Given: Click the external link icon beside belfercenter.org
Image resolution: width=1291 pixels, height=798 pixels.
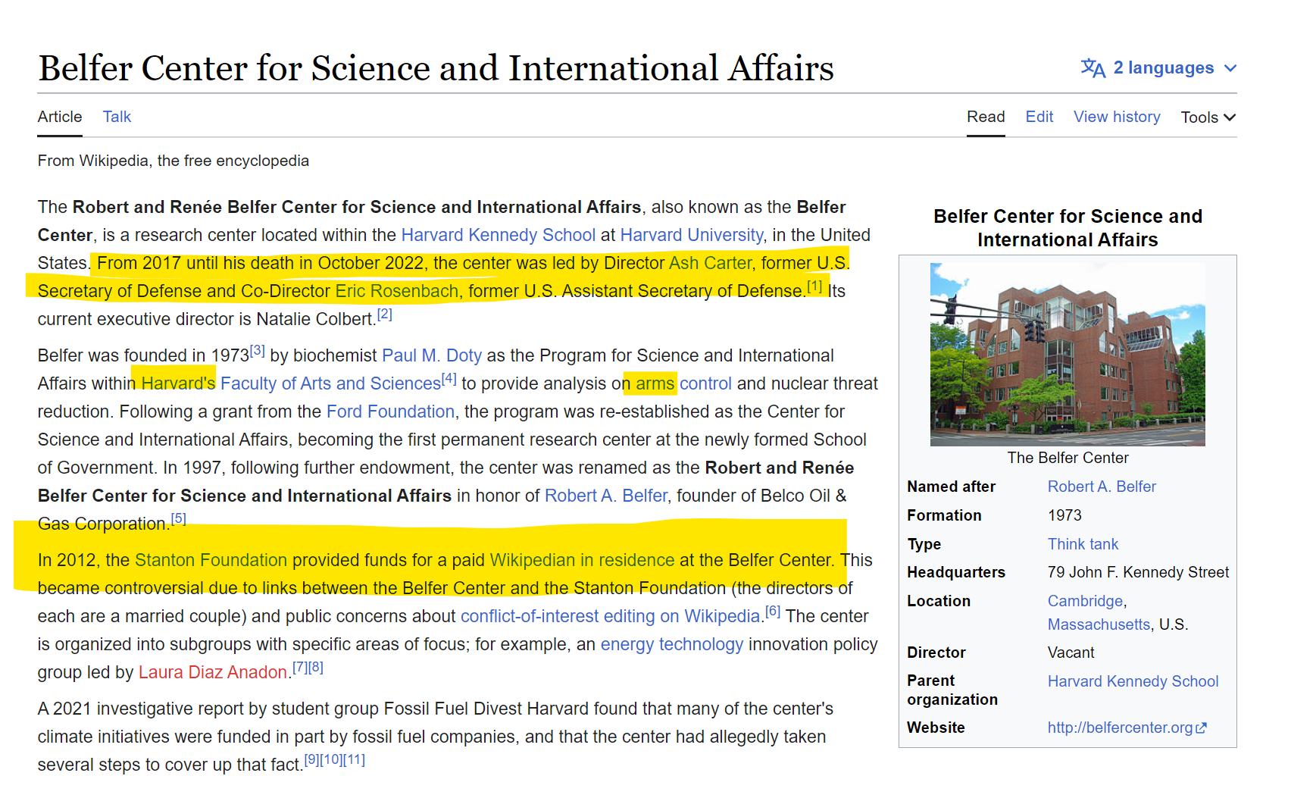Looking at the screenshot, I should tap(1201, 728).
